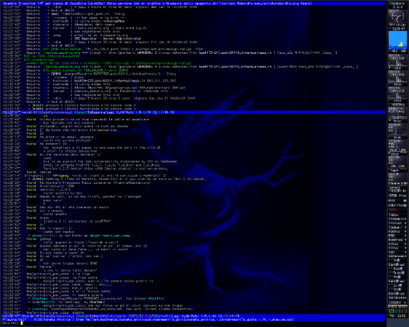Click the assembweb mailbox entry
Screen dimensions: 409x327
397,256
